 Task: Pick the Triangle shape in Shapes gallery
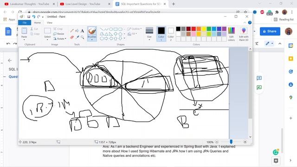pos(106,34)
